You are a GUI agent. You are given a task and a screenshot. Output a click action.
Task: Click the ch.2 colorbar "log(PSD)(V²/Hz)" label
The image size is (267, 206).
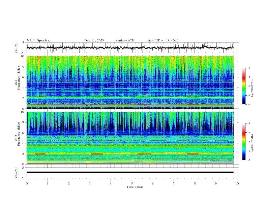pyautogui.click(x=253, y=143)
